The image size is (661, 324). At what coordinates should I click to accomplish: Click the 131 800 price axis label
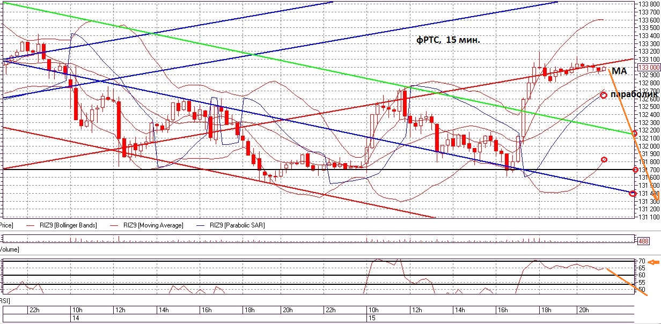[648, 161]
